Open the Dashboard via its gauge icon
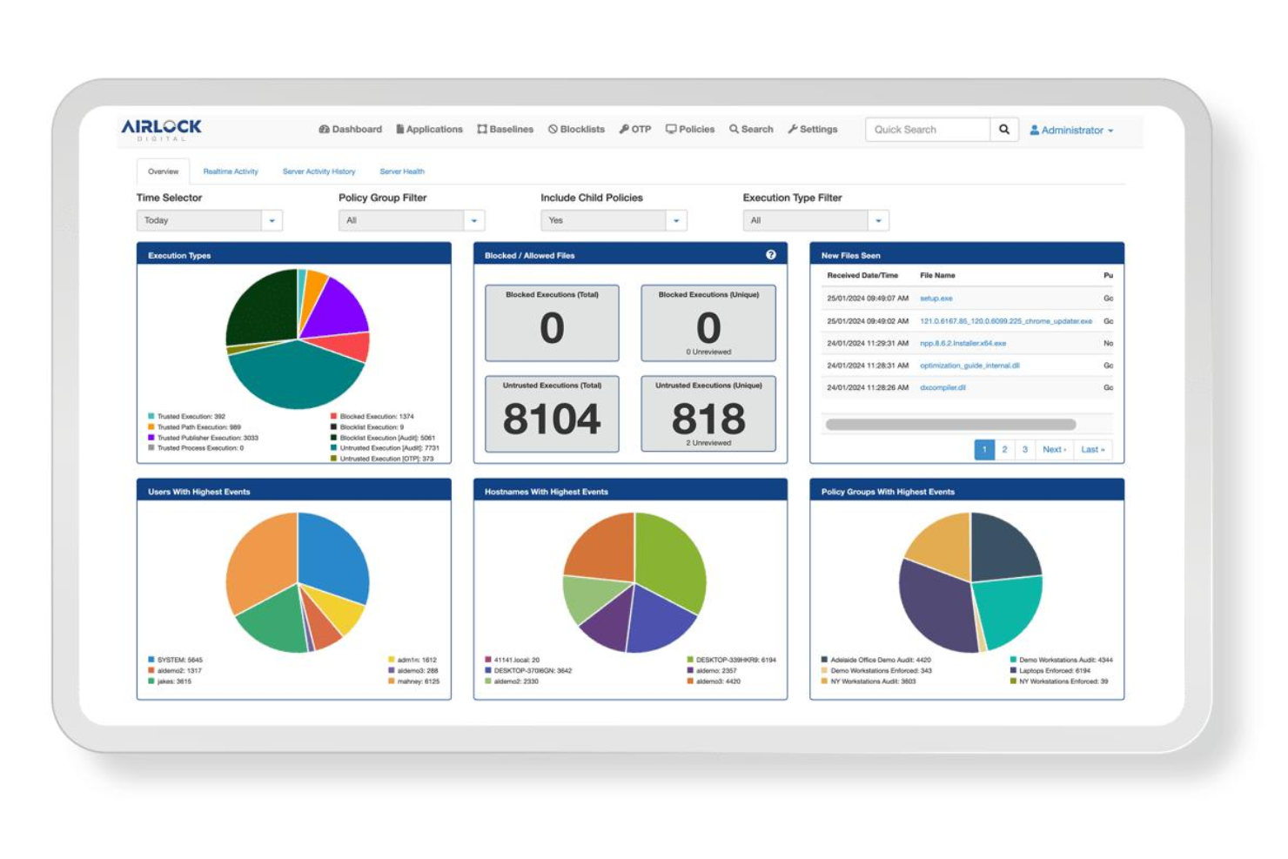This screenshot has height=859, width=1288. 325,129
